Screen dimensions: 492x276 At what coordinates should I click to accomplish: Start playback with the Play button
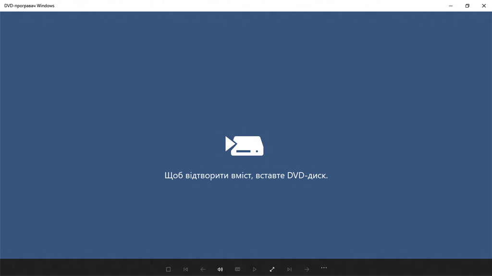(255, 269)
